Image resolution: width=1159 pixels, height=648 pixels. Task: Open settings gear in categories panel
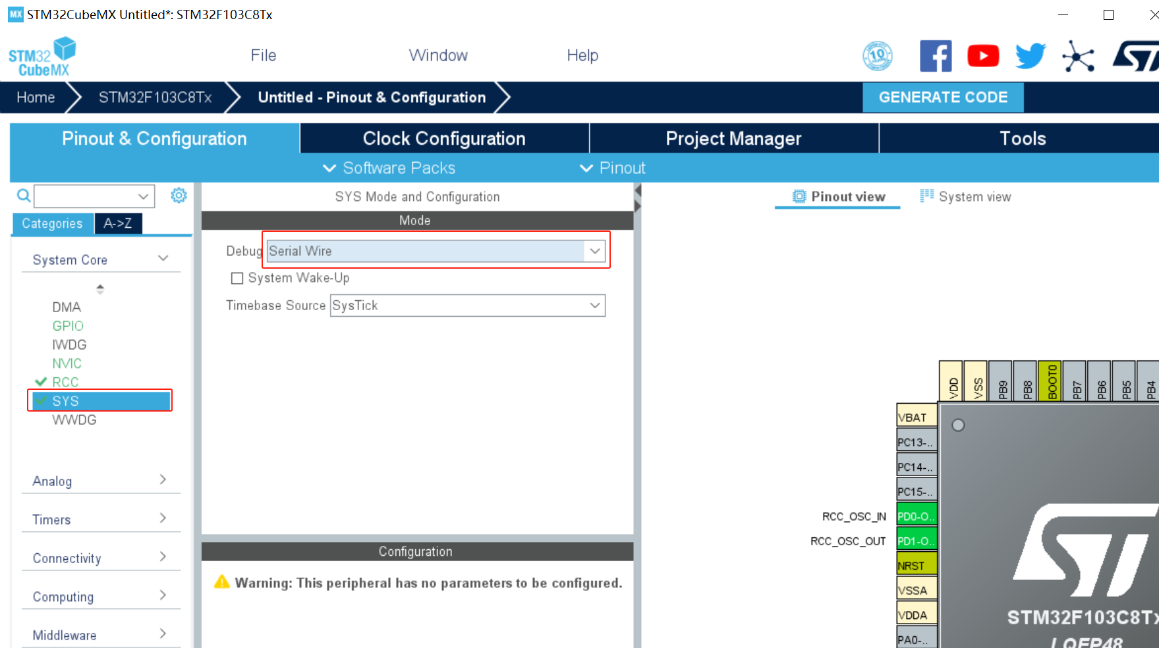coord(179,196)
